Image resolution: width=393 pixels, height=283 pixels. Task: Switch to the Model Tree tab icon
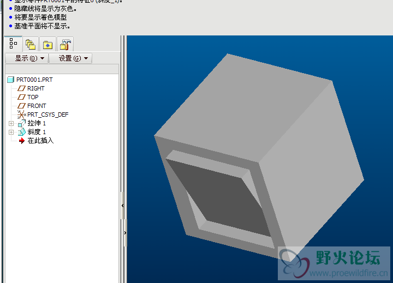point(13,44)
